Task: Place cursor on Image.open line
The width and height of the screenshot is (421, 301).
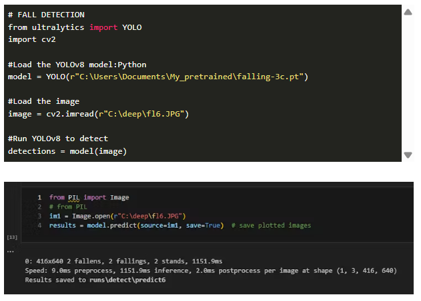Action: 117,216
